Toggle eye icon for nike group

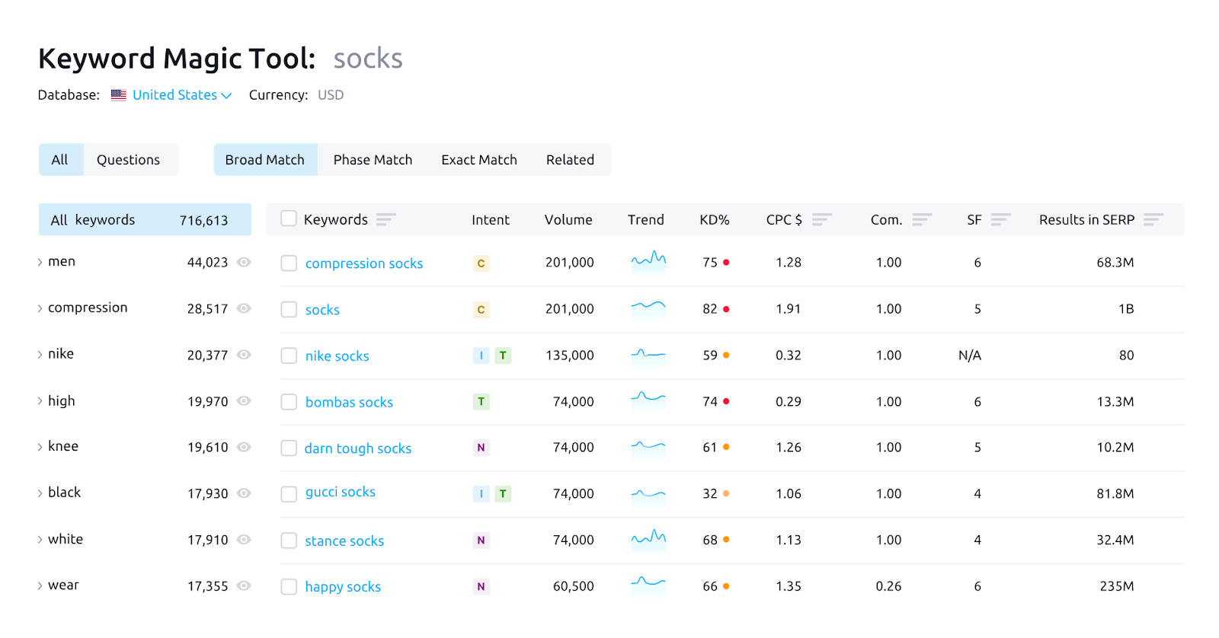(244, 355)
